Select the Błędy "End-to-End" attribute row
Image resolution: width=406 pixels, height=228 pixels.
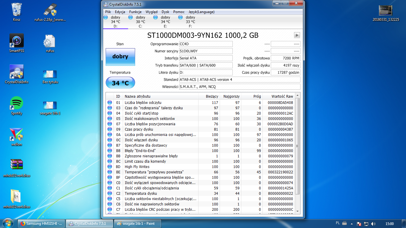coord(201,151)
